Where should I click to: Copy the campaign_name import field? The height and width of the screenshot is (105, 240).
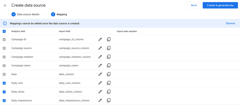pos(109,66)
